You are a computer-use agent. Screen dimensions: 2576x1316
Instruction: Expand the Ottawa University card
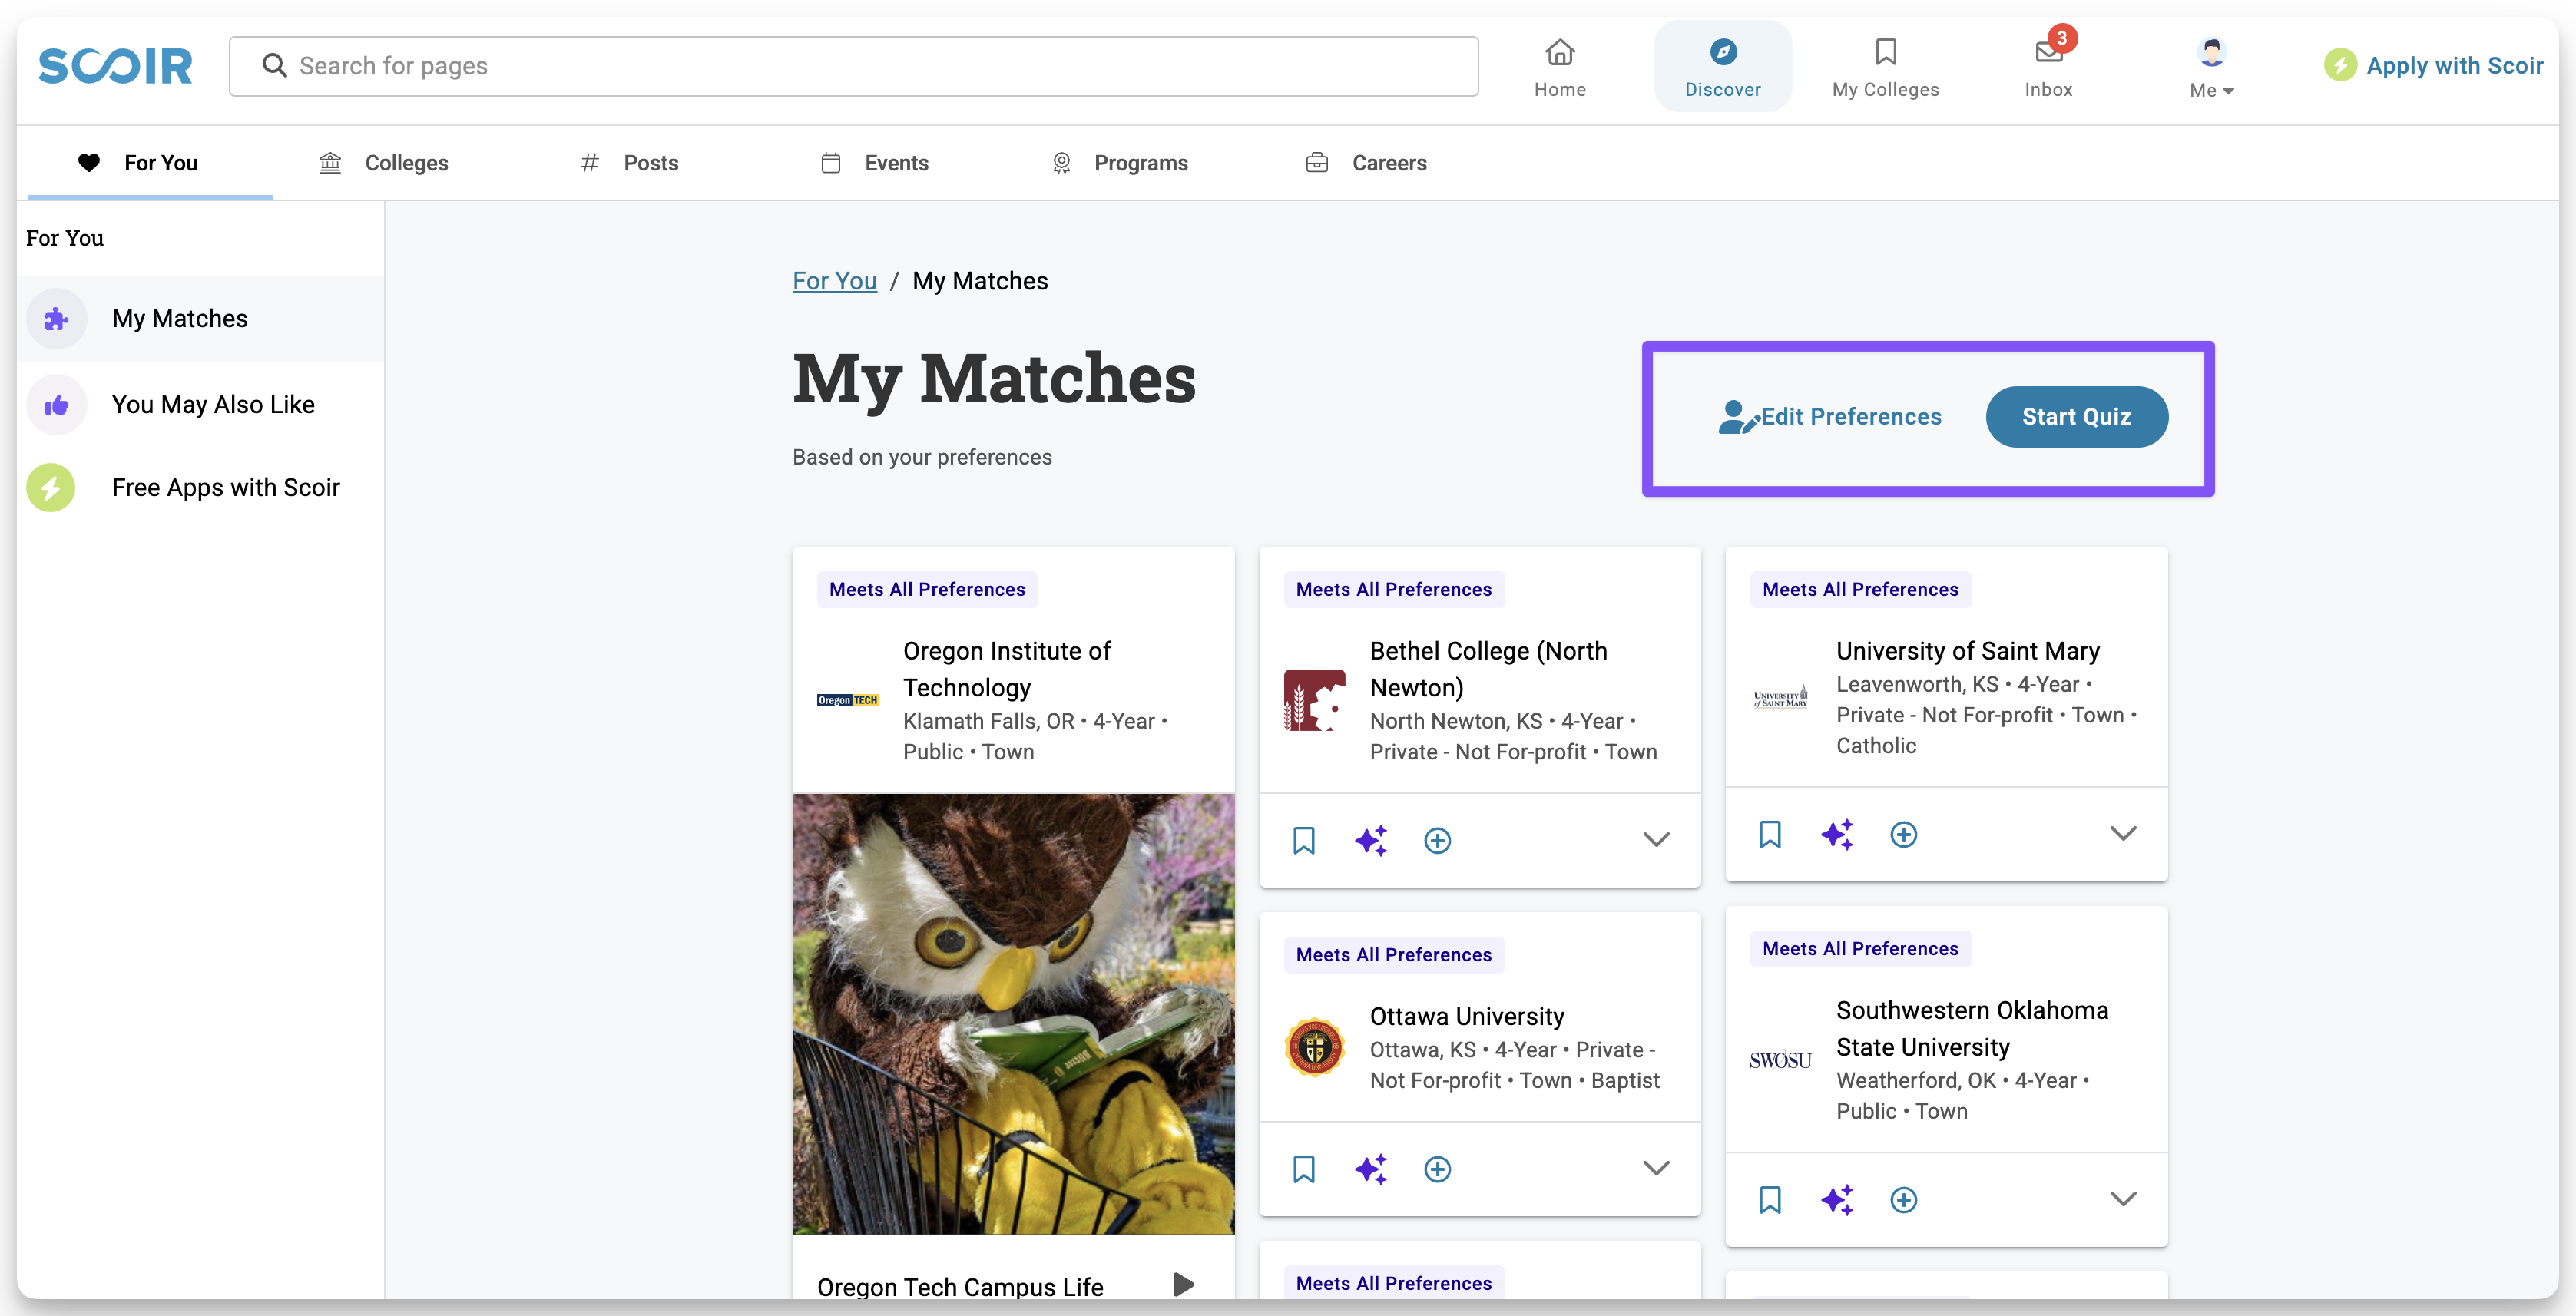click(x=1656, y=1169)
